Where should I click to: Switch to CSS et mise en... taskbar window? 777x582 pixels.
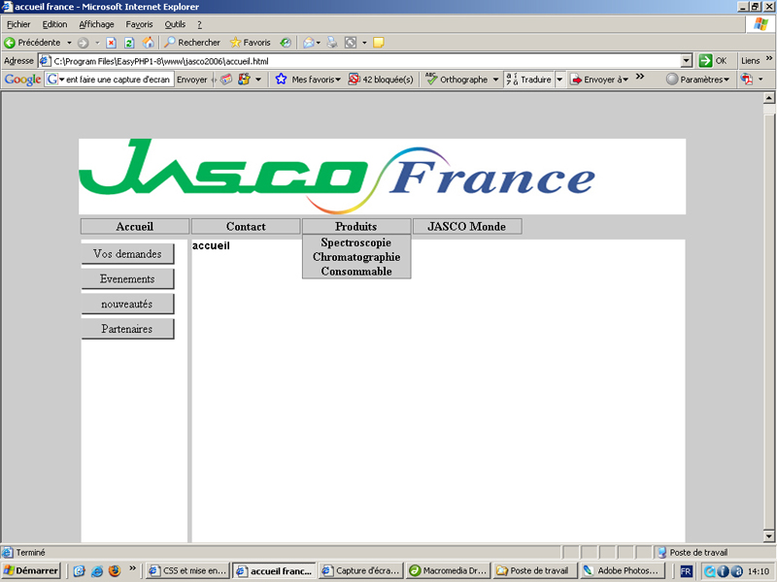[188, 571]
